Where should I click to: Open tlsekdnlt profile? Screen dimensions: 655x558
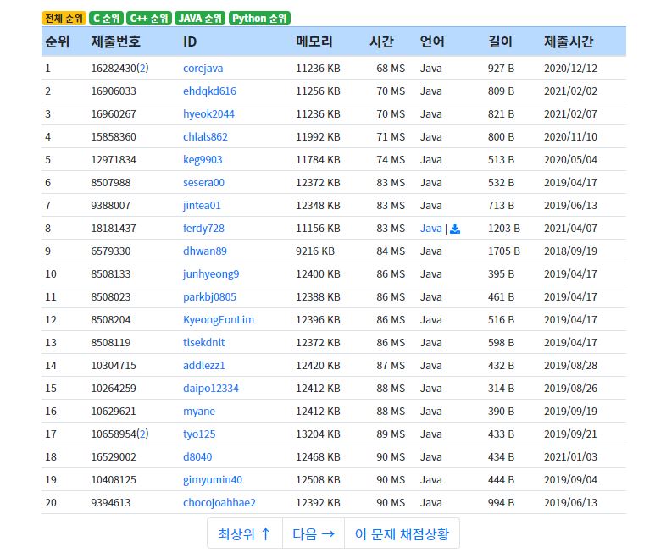click(x=204, y=343)
